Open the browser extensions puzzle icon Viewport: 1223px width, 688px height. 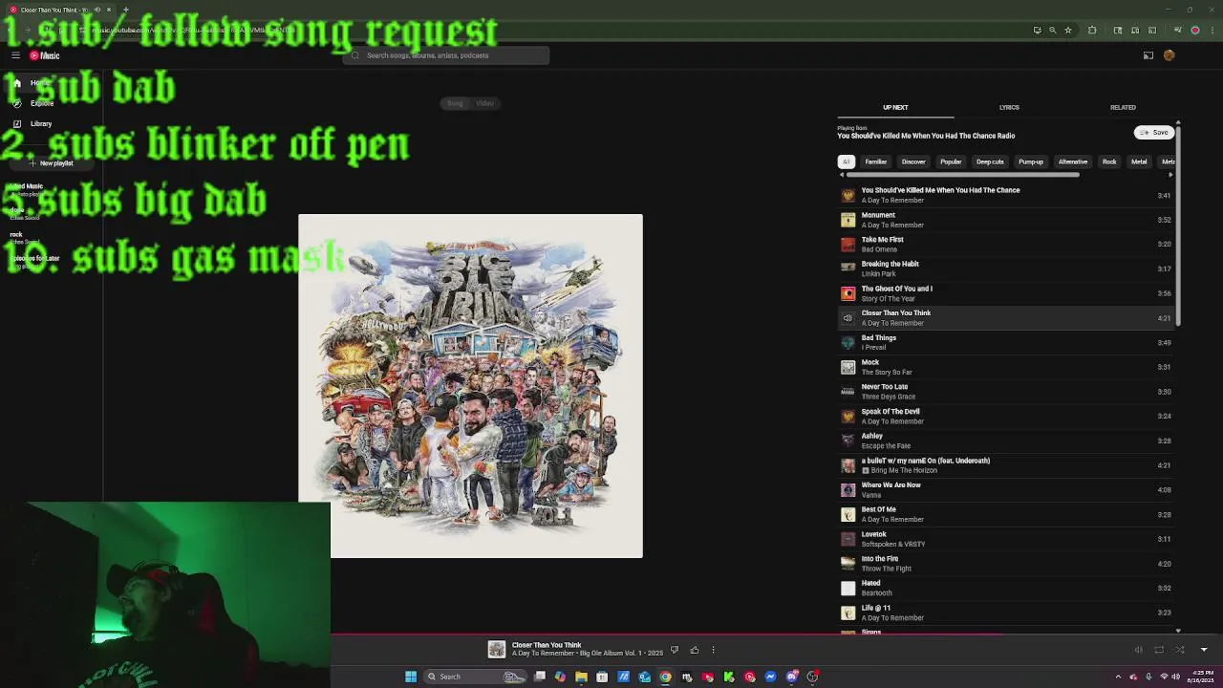1092,30
